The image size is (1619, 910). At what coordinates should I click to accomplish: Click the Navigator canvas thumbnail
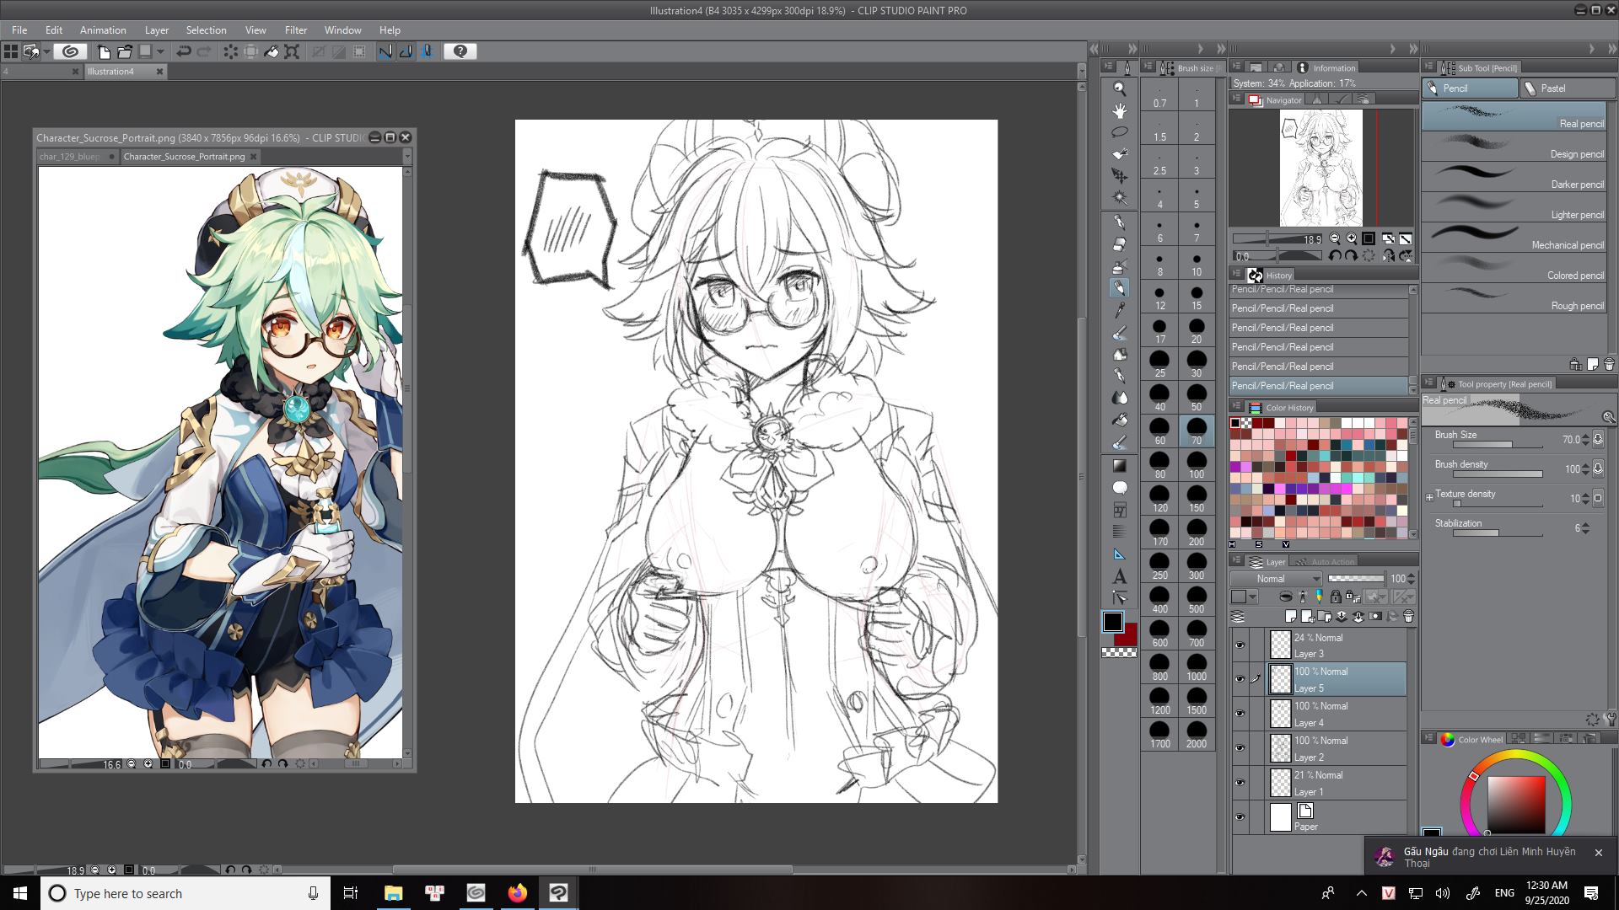coord(1320,169)
